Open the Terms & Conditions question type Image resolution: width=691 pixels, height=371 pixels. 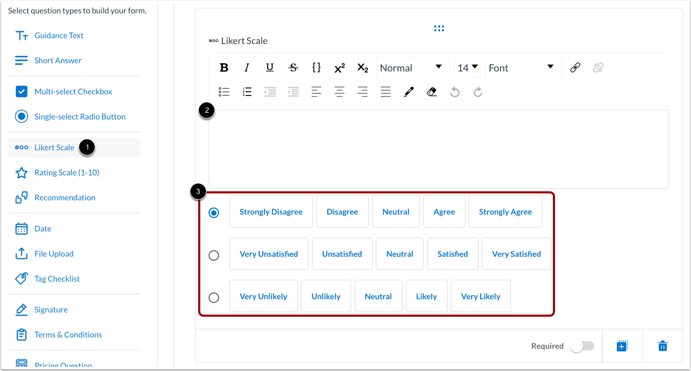click(67, 335)
